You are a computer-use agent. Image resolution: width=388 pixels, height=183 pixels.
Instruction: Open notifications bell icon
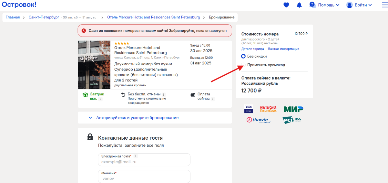point(299,5)
